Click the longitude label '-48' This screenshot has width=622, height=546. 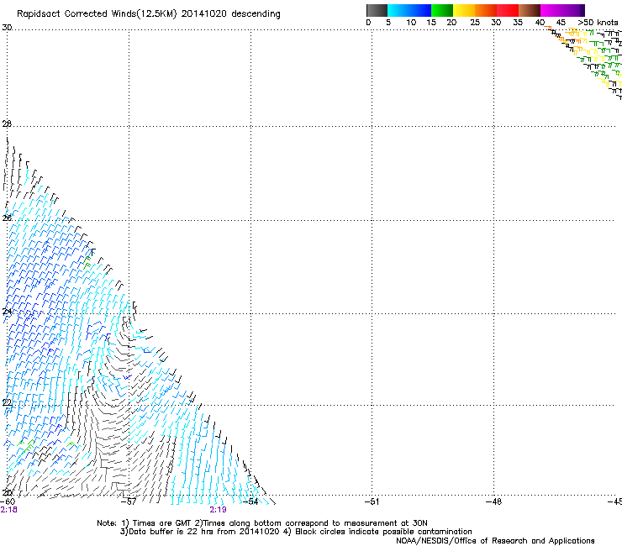(494, 501)
